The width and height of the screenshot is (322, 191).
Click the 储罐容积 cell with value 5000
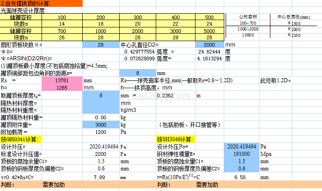pyautogui.click(x=209, y=31)
